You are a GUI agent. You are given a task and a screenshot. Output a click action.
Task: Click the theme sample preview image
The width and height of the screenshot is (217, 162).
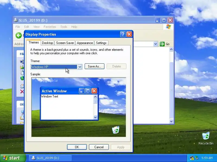click(x=79, y=107)
